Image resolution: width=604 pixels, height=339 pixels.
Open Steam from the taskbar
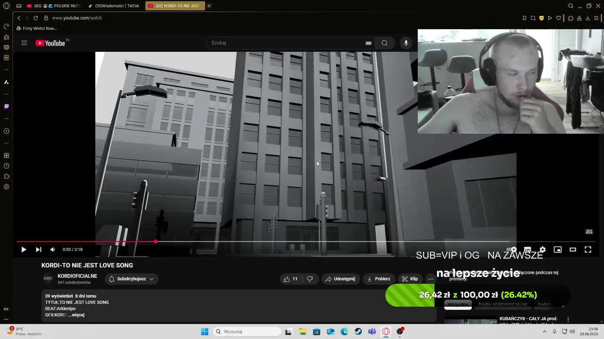click(x=358, y=331)
